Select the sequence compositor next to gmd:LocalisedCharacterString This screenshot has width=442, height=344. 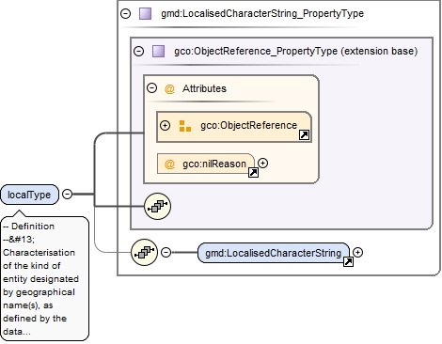point(144,252)
